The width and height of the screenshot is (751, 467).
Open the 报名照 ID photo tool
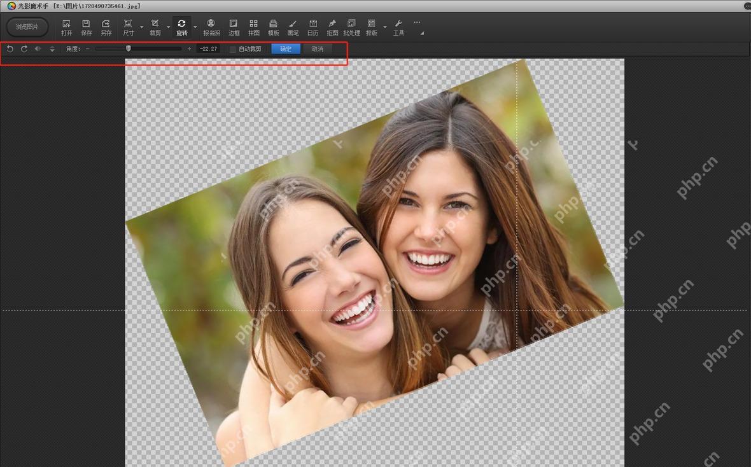[x=211, y=27]
